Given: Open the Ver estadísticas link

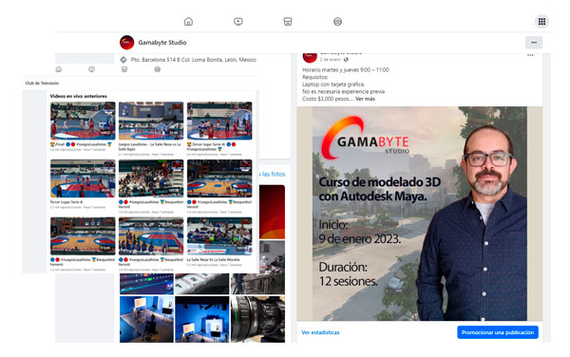Looking at the screenshot, I should coord(321,332).
